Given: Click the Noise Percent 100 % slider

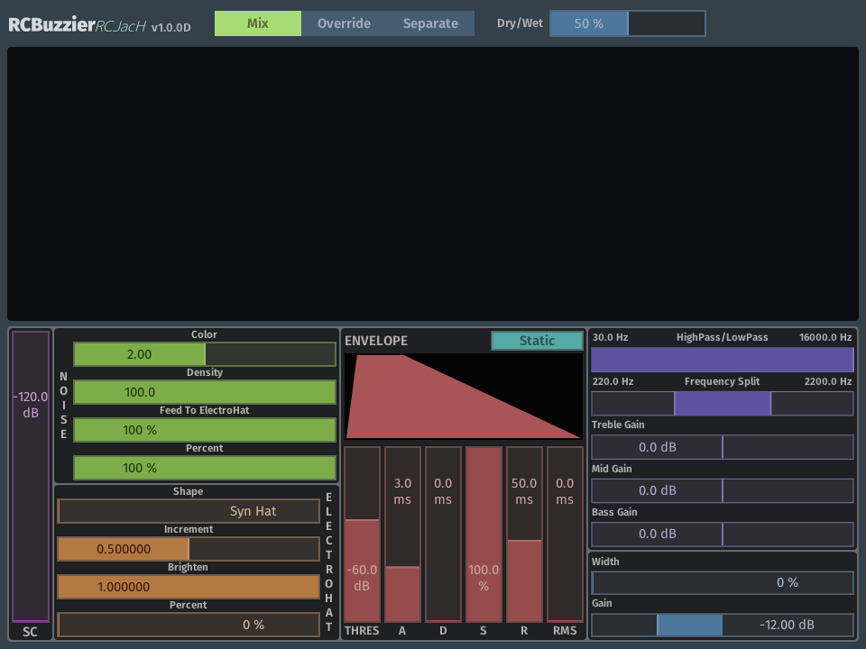Looking at the screenshot, I should coord(205,468).
